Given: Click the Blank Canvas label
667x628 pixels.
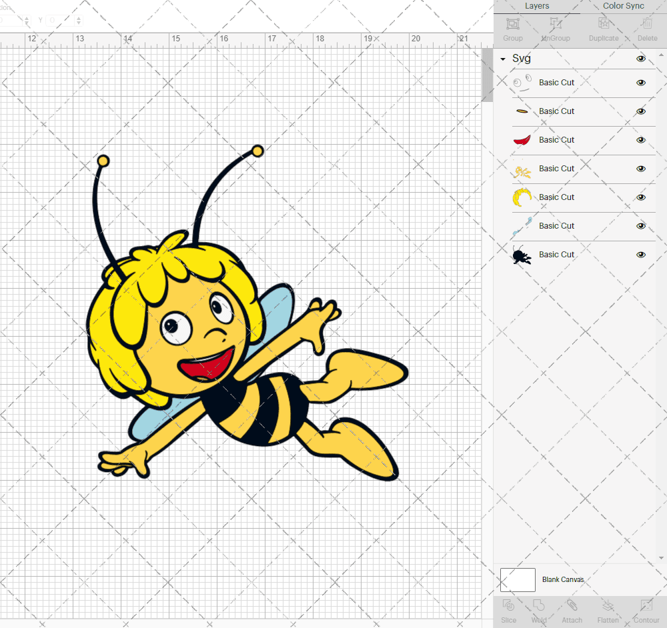Looking at the screenshot, I should click(563, 579).
